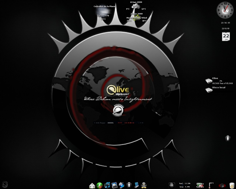Screen dimensions: 236x189
Task: Click the tuxedo dock icon
Action: pos(129,185)
